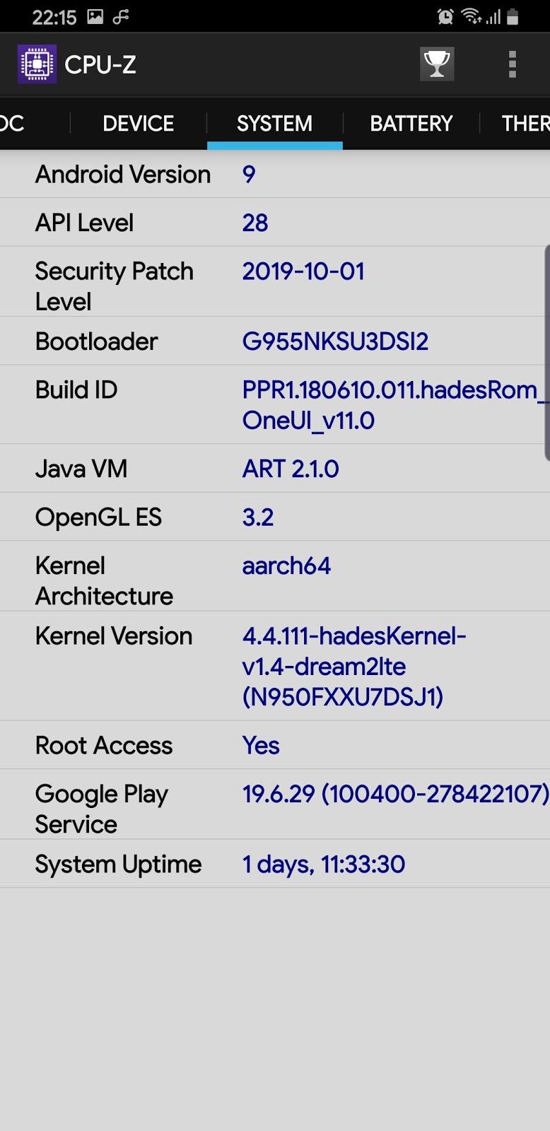Tap the System Uptime label

(x=118, y=865)
